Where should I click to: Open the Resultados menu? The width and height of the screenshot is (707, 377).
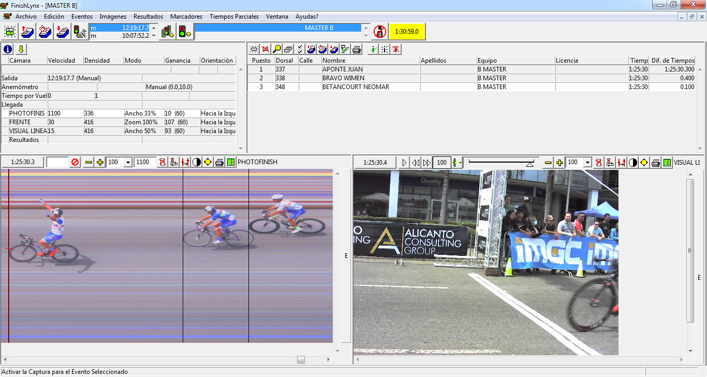[148, 17]
